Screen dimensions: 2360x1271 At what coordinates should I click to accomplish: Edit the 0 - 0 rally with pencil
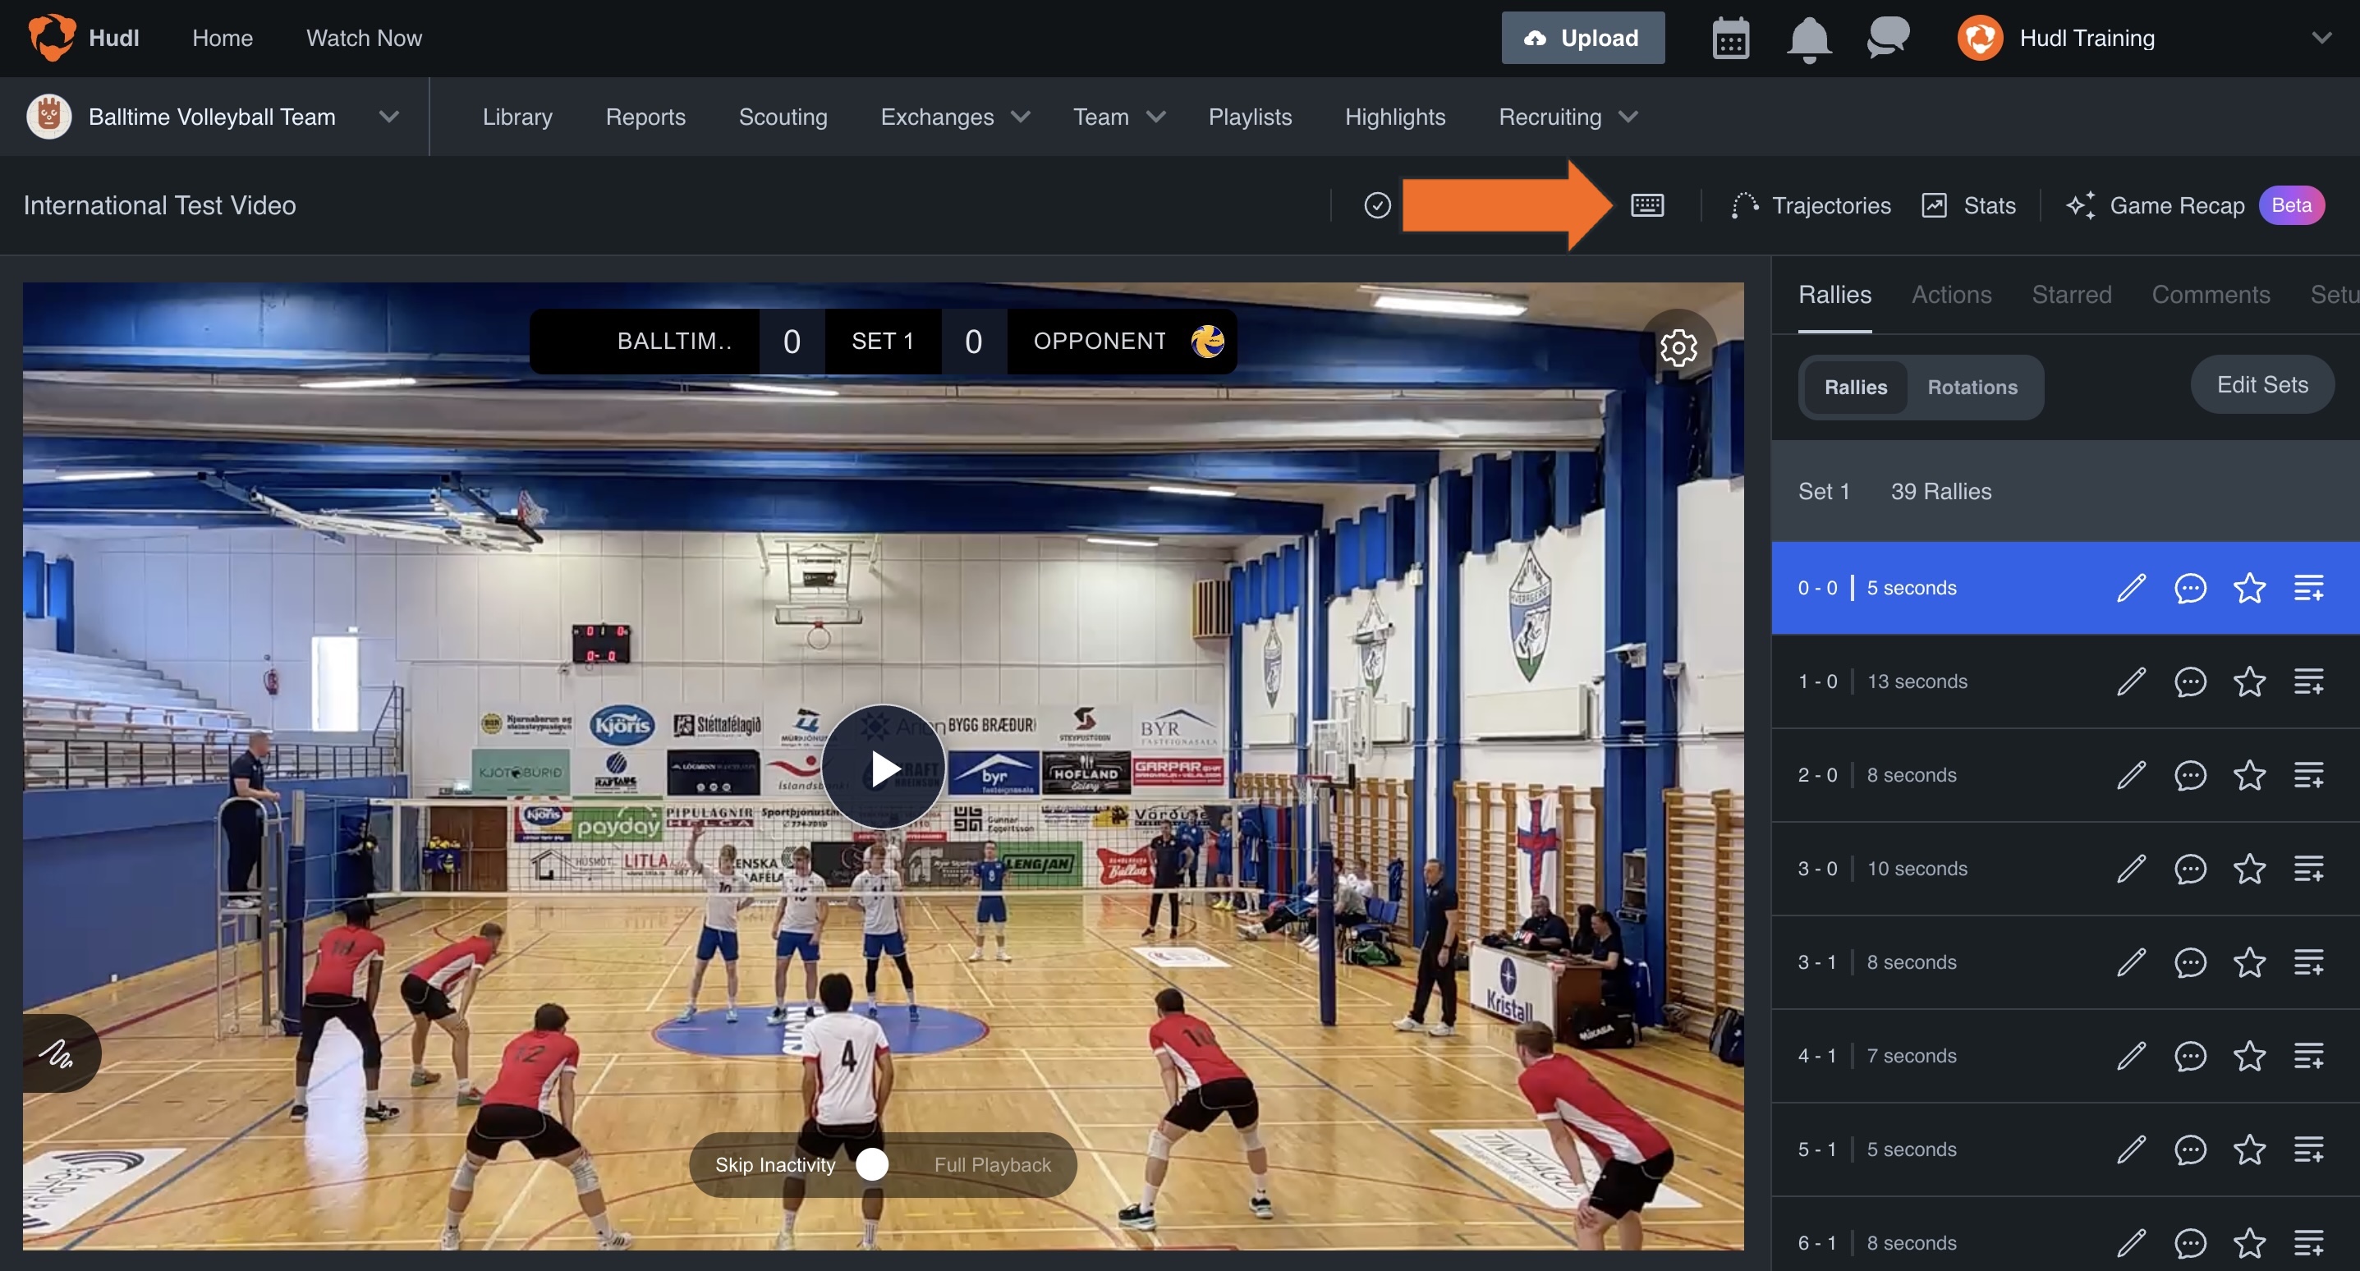coord(2131,587)
